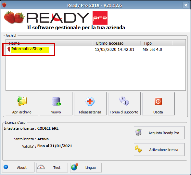The height and width of the screenshot is (175, 191).
Task: Click the InformaticaShop name edit field
Action: 30,49
